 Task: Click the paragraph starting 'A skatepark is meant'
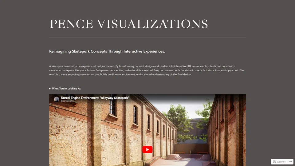[146, 70]
